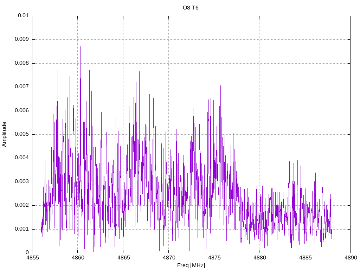Click the y-axis tick label 0.006
The height and width of the screenshot is (270, 360).
(x=22, y=110)
